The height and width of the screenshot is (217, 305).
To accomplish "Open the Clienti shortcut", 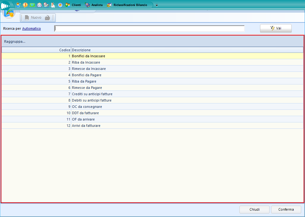I will click(x=73, y=5).
